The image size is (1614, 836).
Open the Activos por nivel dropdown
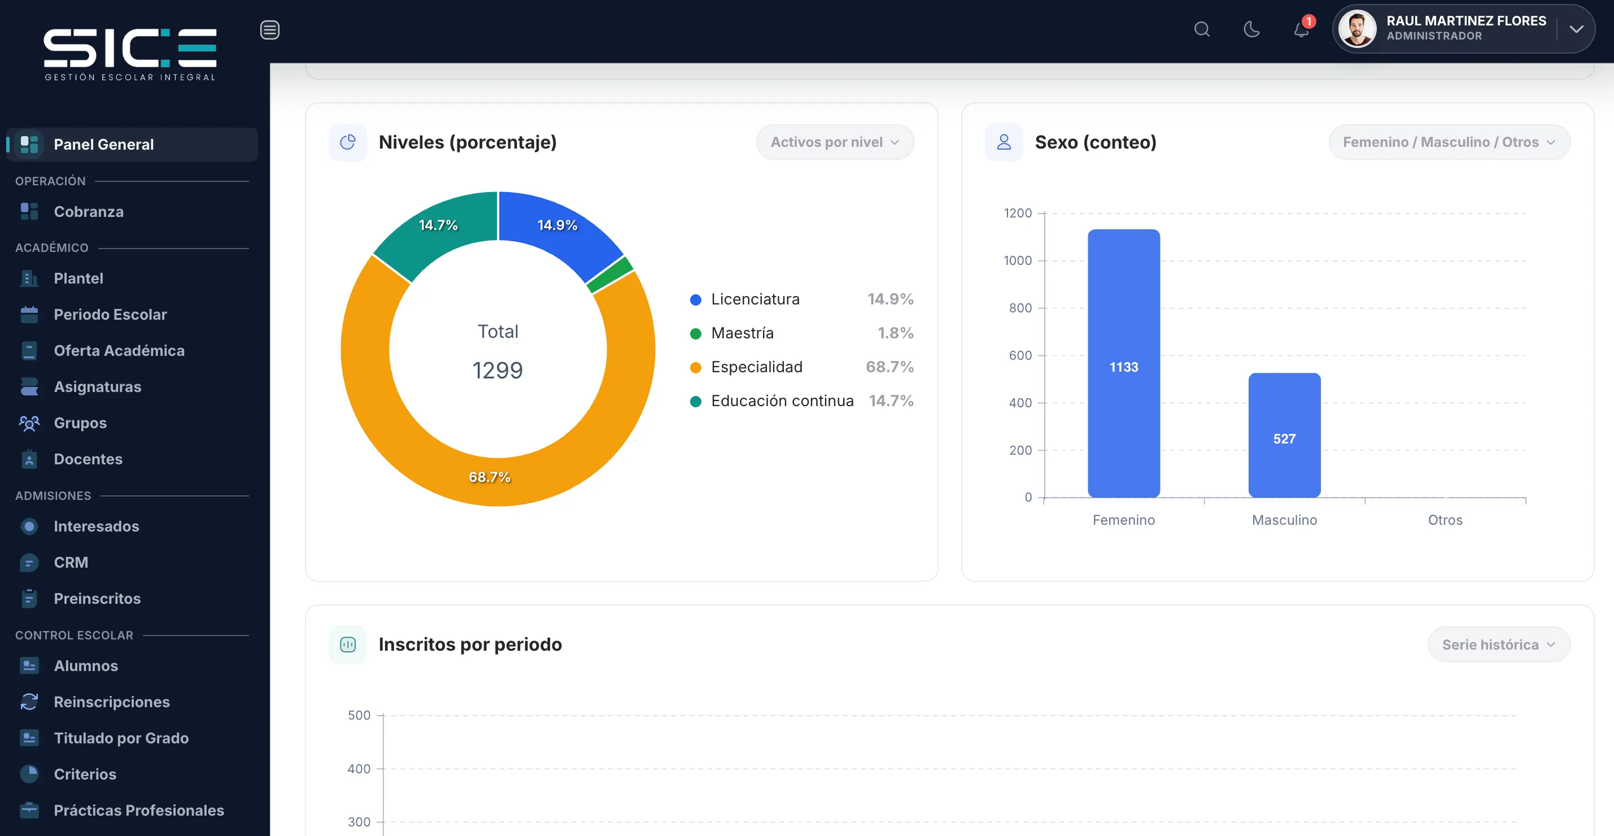click(835, 142)
